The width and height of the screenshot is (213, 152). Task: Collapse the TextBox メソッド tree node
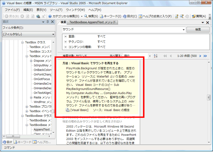pyautogui.click(x=27, y=56)
